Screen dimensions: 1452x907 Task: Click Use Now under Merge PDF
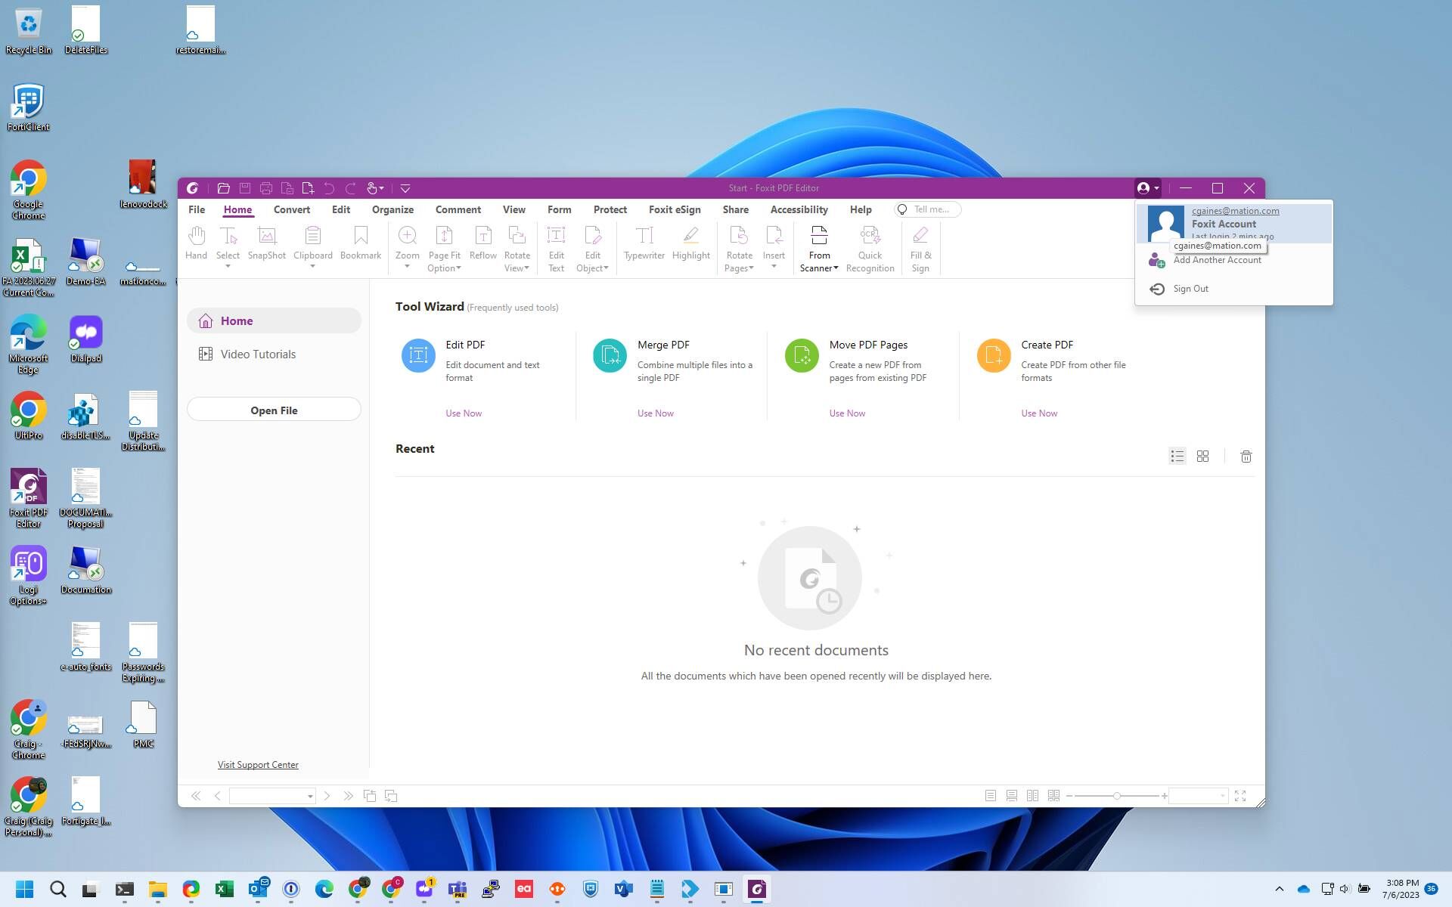click(655, 413)
